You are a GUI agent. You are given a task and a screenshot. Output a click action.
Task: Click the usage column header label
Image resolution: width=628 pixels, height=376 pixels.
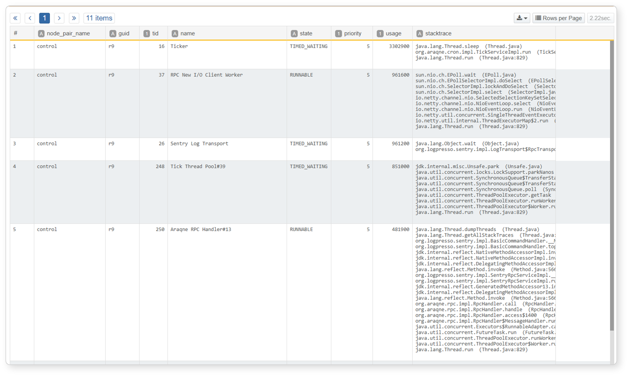point(393,33)
